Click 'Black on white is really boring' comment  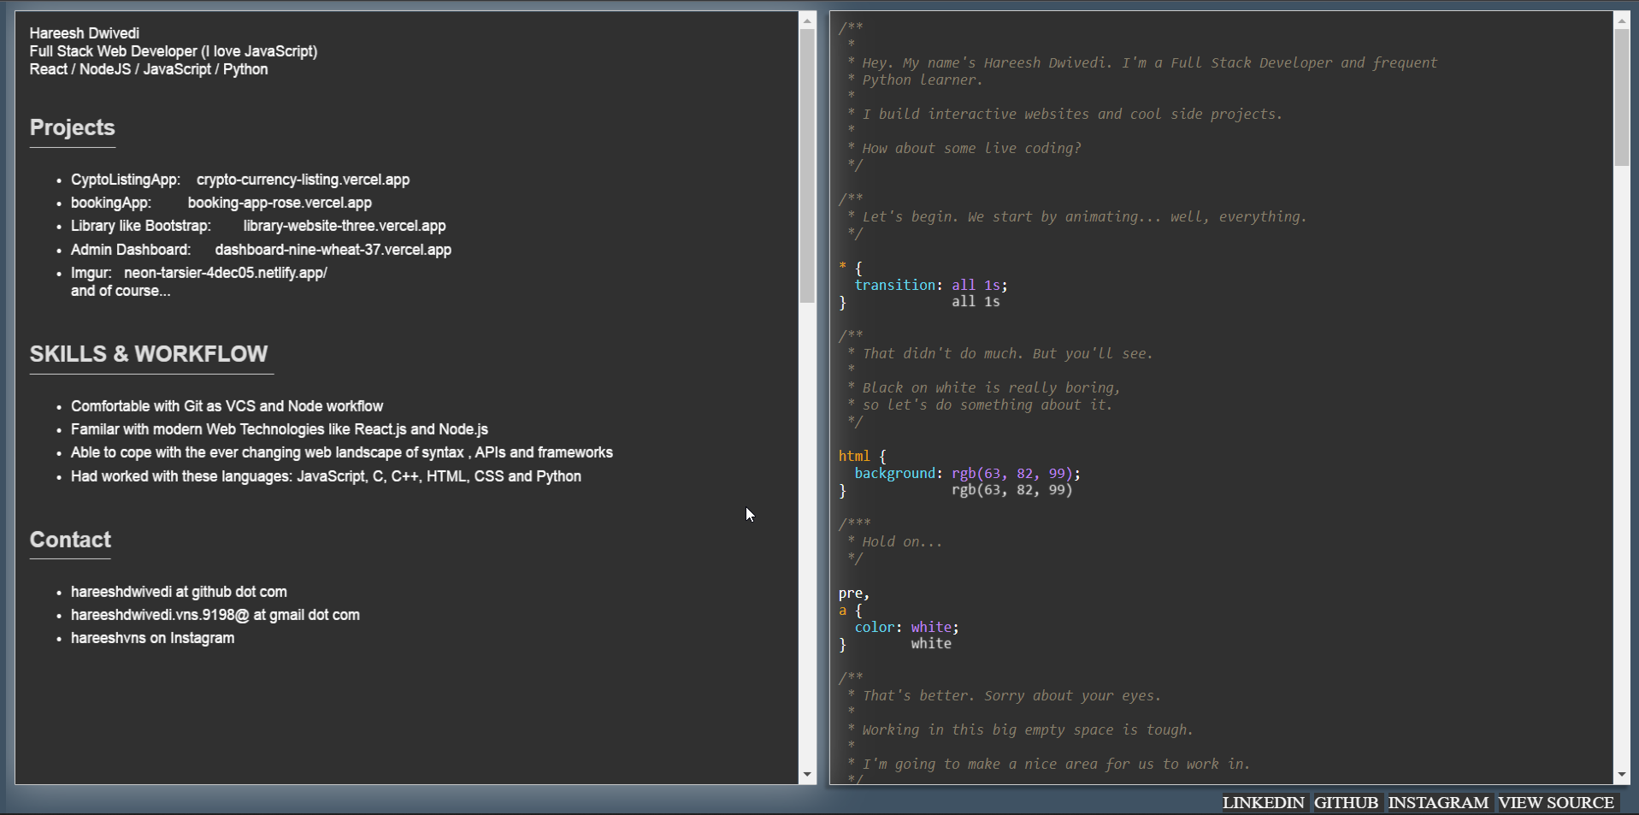tap(992, 387)
